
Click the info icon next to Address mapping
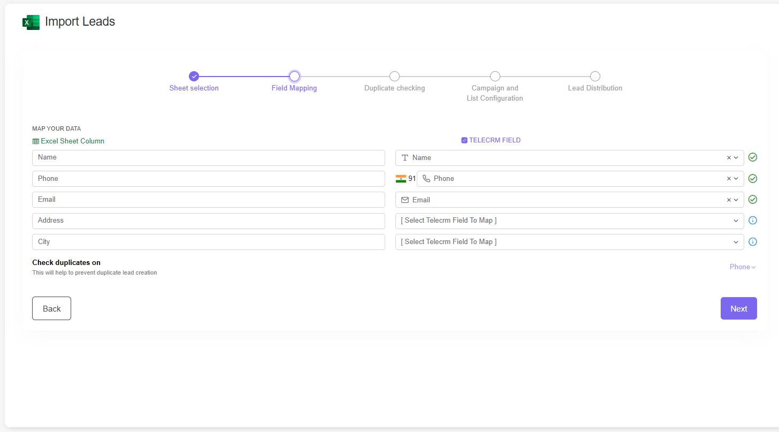click(753, 220)
